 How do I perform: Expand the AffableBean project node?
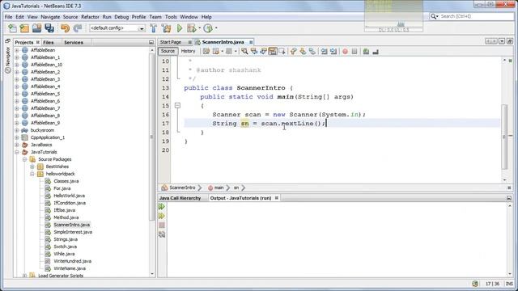tap(17, 50)
